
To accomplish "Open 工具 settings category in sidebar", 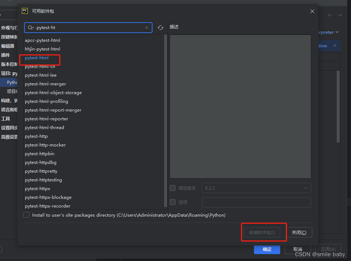I will [x=5, y=119].
